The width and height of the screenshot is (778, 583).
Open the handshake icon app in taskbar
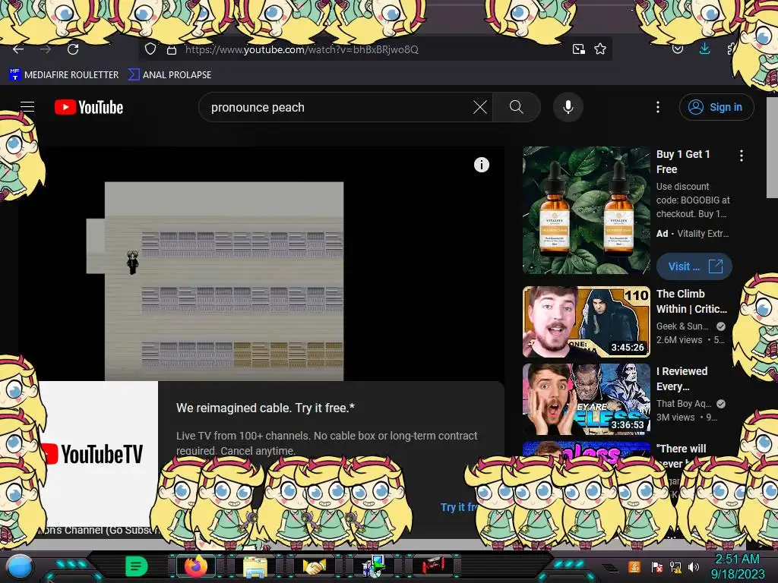tap(314, 566)
